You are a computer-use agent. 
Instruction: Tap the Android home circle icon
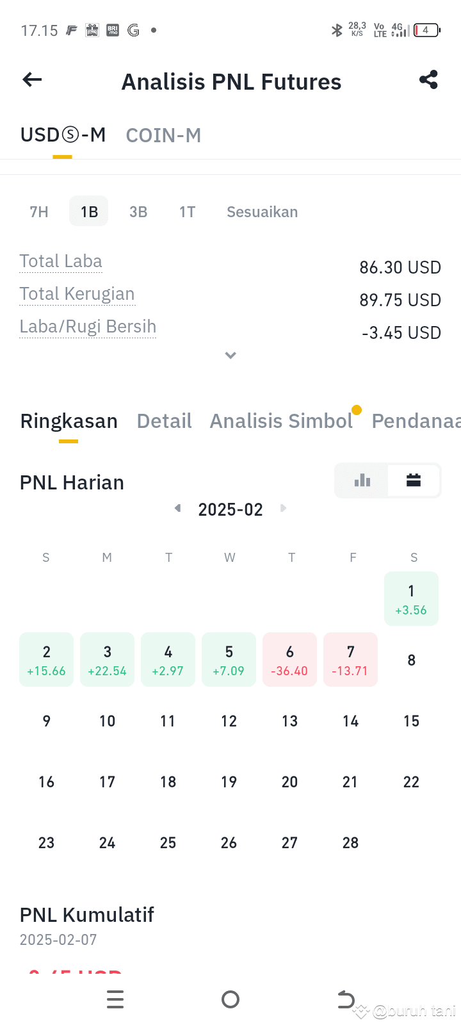tap(230, 999)
